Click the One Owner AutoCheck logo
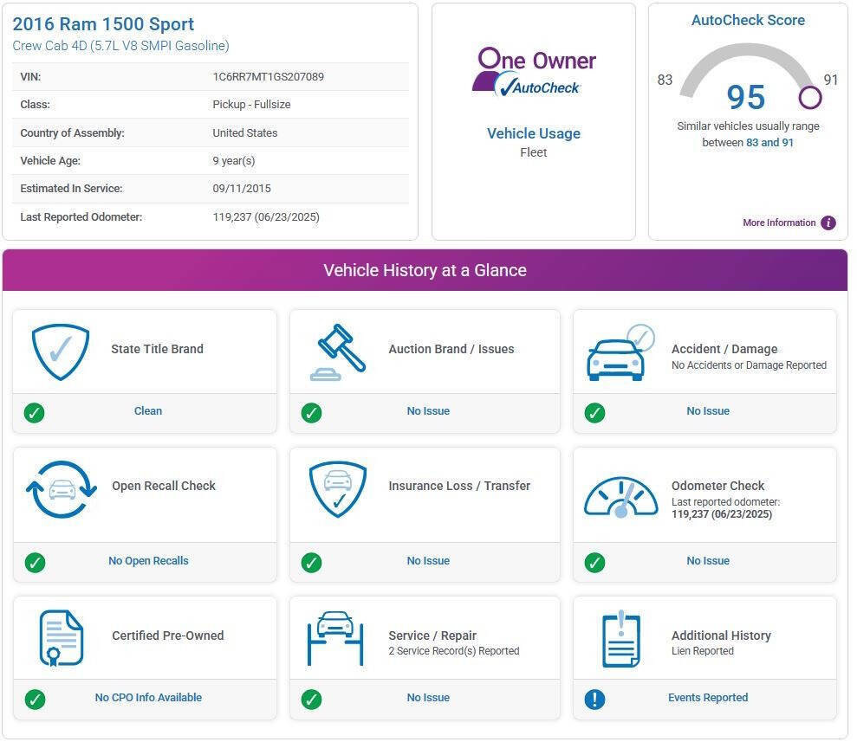This screenshot has width=857, height=742. pyautogui.click(x=534, y=72)
